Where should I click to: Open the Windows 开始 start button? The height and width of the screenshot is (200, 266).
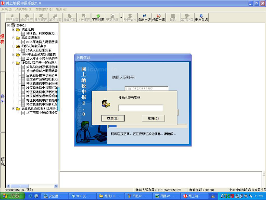12,196
